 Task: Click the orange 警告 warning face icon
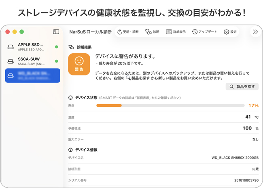point(79,64)
